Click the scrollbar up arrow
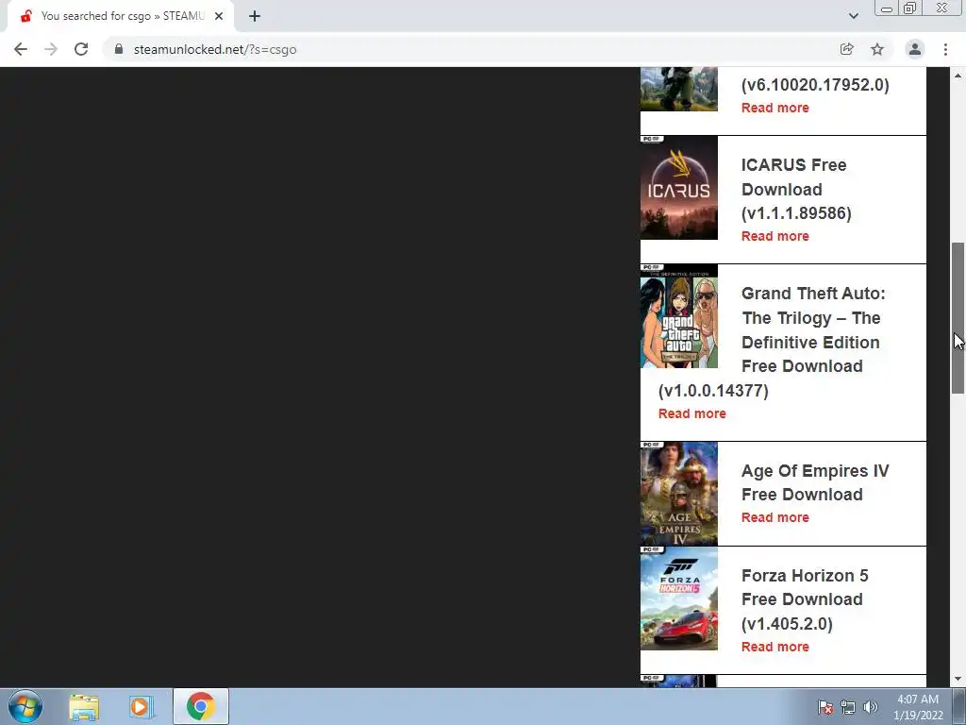 (x=958, y=76)
